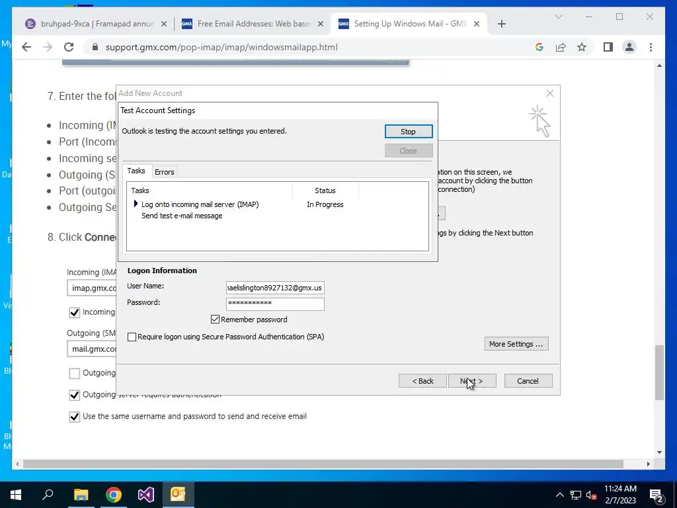
Task: Open a new Chrome tab
Action: tap(501, 24)
